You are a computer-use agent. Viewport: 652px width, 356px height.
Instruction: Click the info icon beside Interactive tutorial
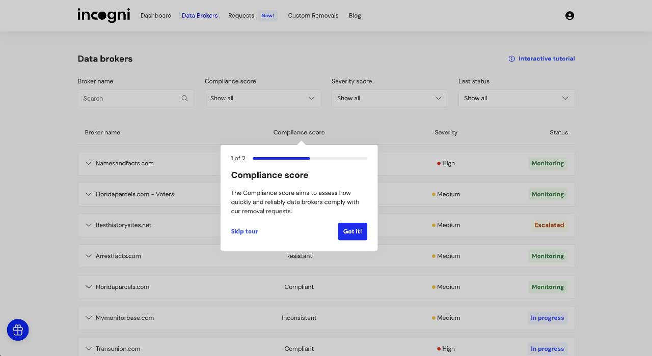(x=511, y=58)
